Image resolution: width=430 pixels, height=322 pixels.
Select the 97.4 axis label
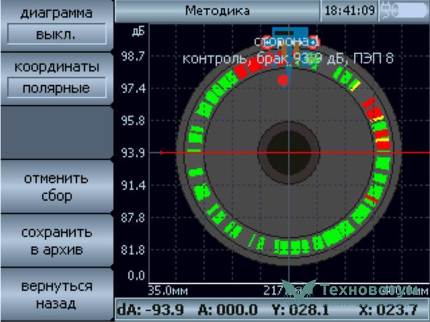pos(133,89)
